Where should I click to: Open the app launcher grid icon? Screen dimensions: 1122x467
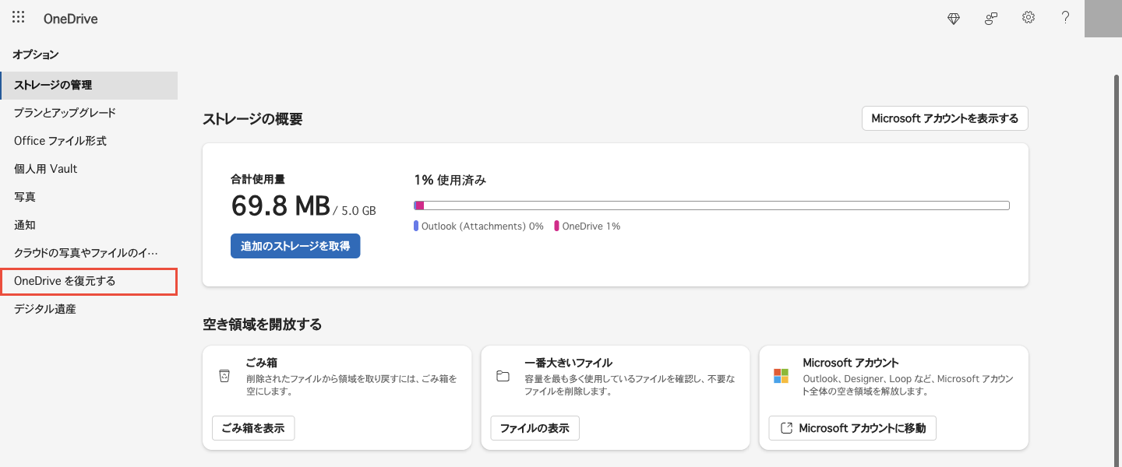click(19, 17)
